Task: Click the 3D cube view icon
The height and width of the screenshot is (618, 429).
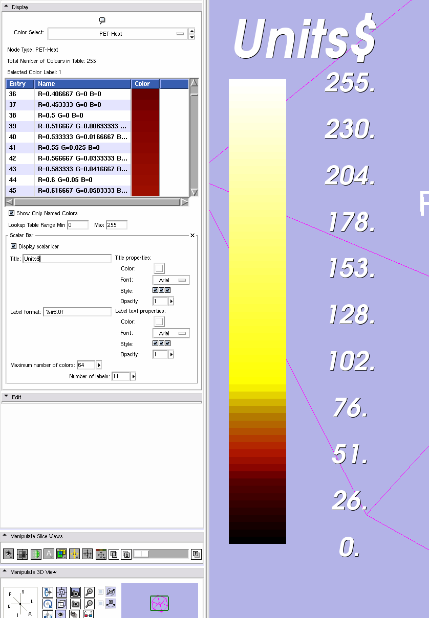Action: coord(61,604)
